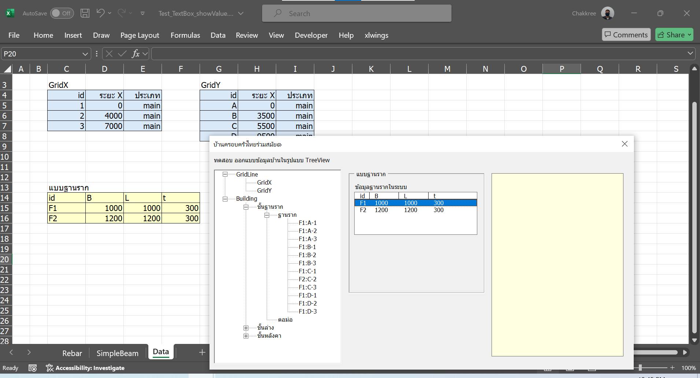Click the Macro Recording status bar icon
Viewport: 700px width, 378px height.
33,368
